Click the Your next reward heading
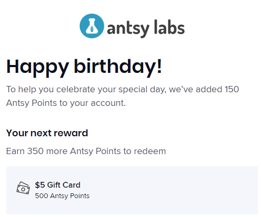The image size is (261, 217). tap(47, 133)
